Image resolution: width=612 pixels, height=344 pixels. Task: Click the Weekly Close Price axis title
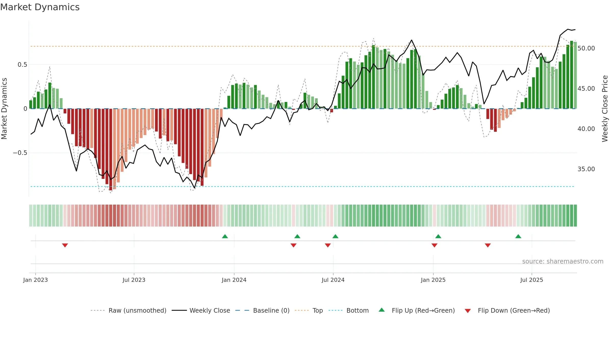pos(605,109)
